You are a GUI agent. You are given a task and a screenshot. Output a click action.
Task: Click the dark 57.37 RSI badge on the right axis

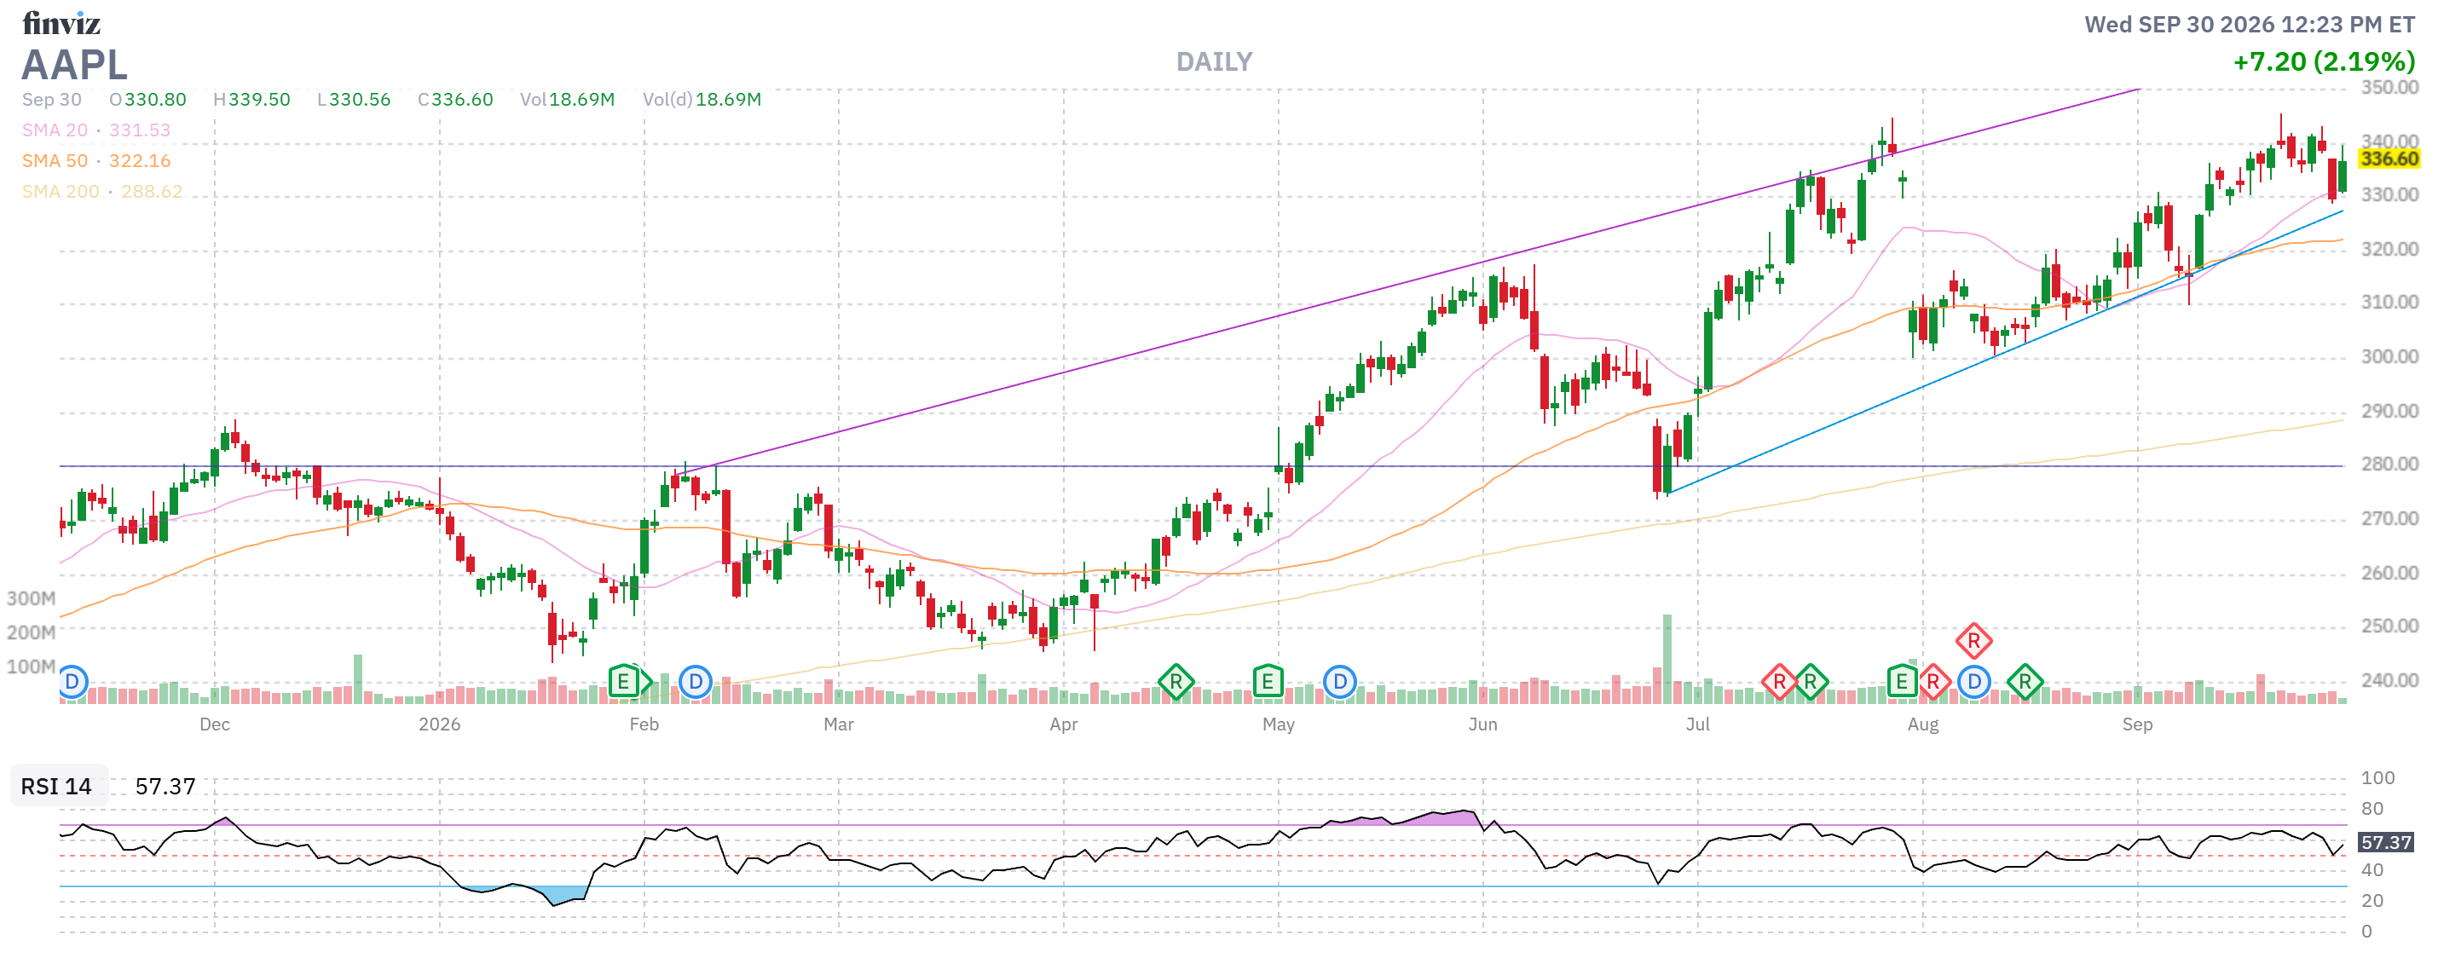click(2386, 841)
